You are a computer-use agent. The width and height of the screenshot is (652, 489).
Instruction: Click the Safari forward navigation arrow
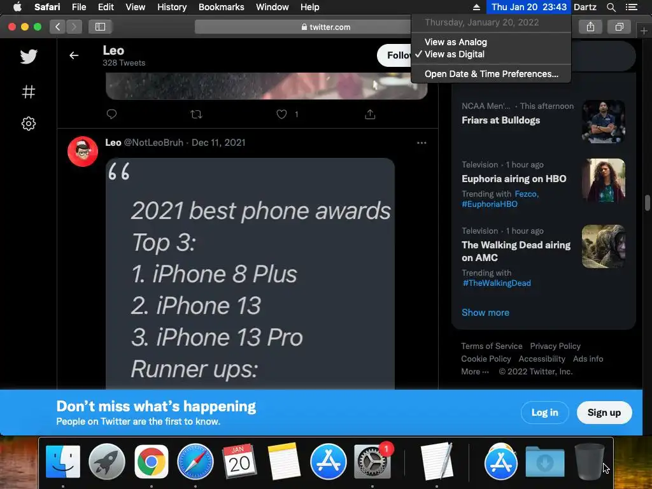pos(74,27)
